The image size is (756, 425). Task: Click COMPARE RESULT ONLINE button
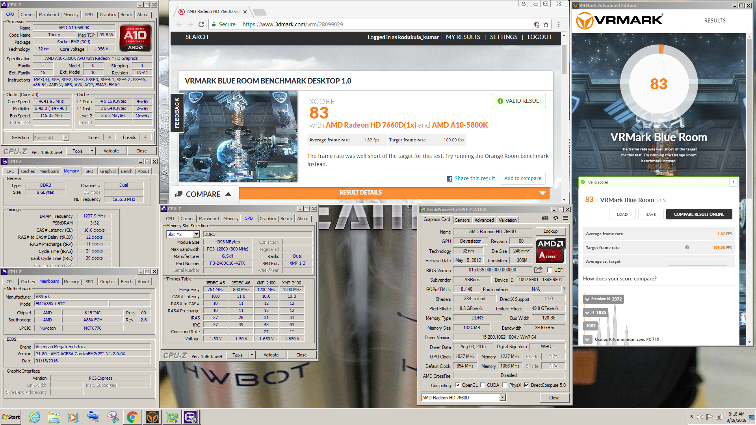tap(699, 214)
